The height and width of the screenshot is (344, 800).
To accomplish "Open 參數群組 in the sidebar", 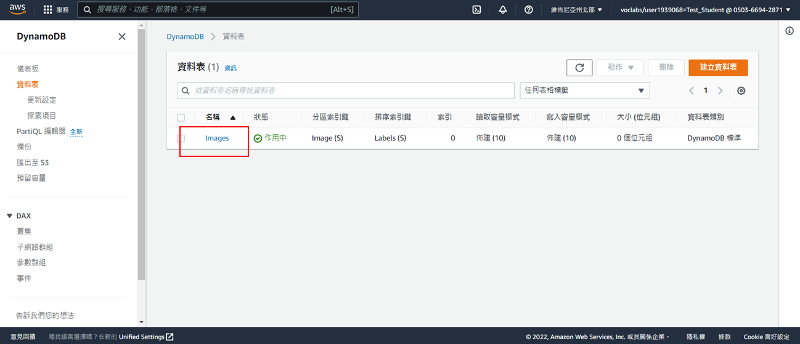I will pyautogui.click(x=31, y=262).
